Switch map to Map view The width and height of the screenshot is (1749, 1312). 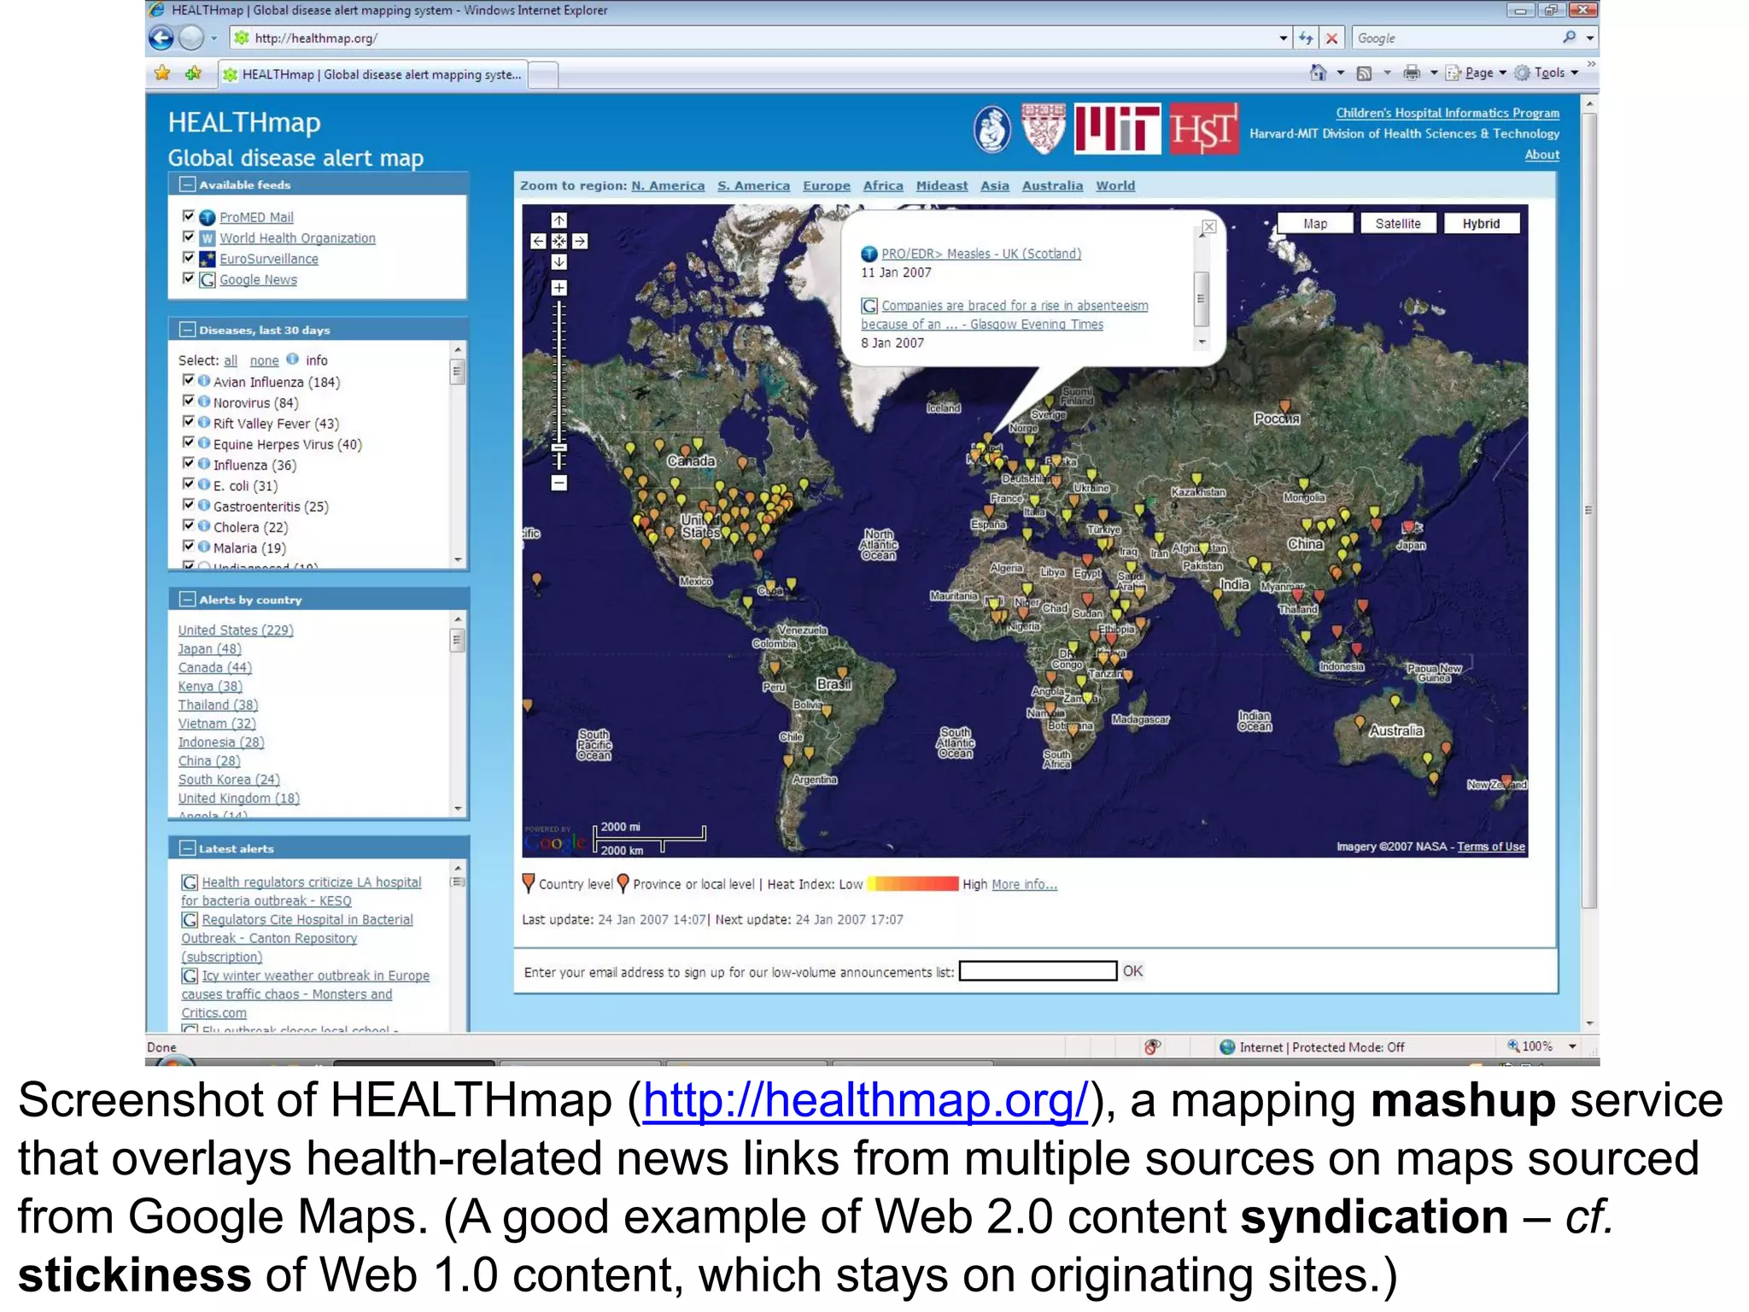click(x=1315, y=224)
